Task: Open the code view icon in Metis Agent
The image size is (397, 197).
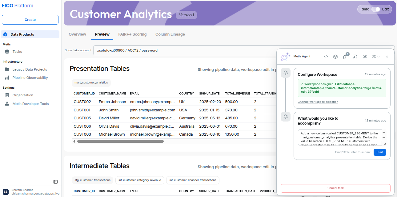Action: click(x=326, y=56)
